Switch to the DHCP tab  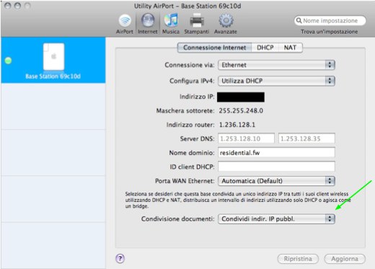[x=265, y=48]
